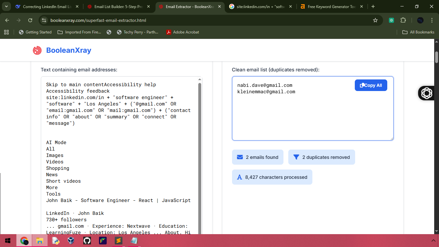Image resolution: width=439 pixels, height=247 pixels.
Task: Expand the tab search dropdown arrow
Action: 6,6
